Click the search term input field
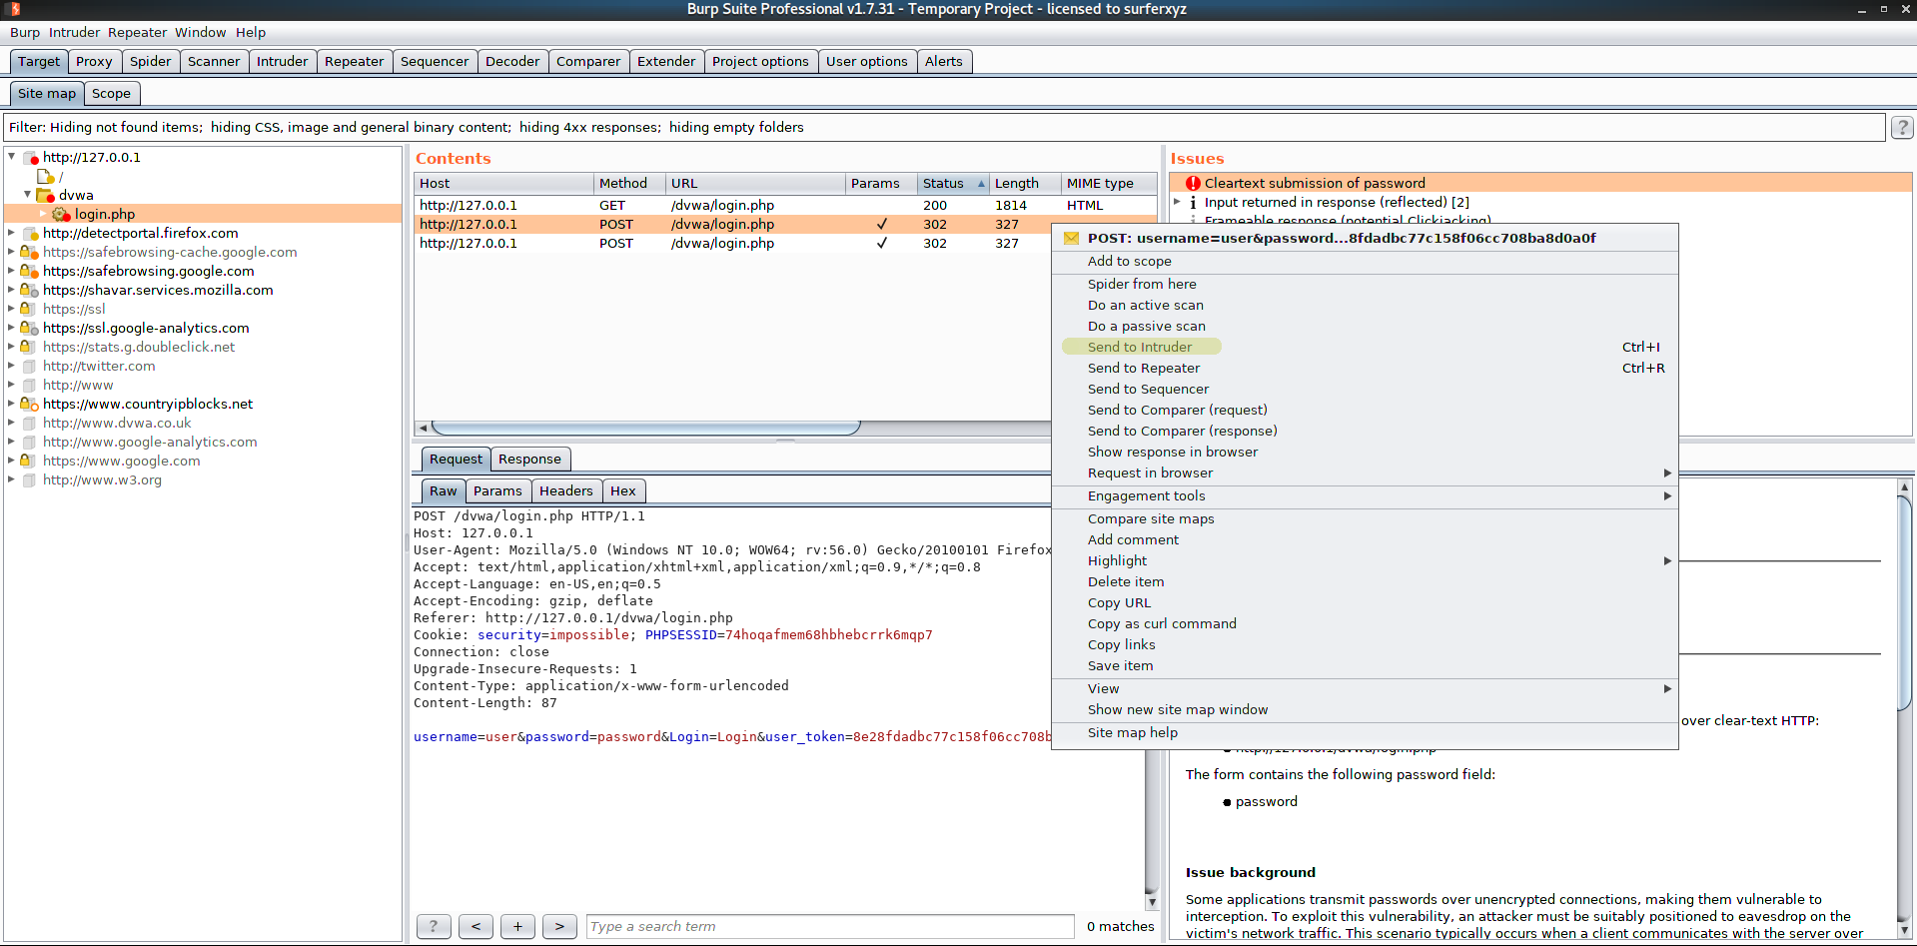This screenshot has width=1917, height=946. click(830, 926)
